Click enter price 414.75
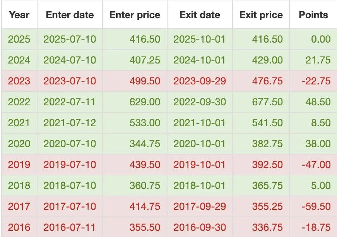This screenshot has height=237, width=337. [145, 206]
